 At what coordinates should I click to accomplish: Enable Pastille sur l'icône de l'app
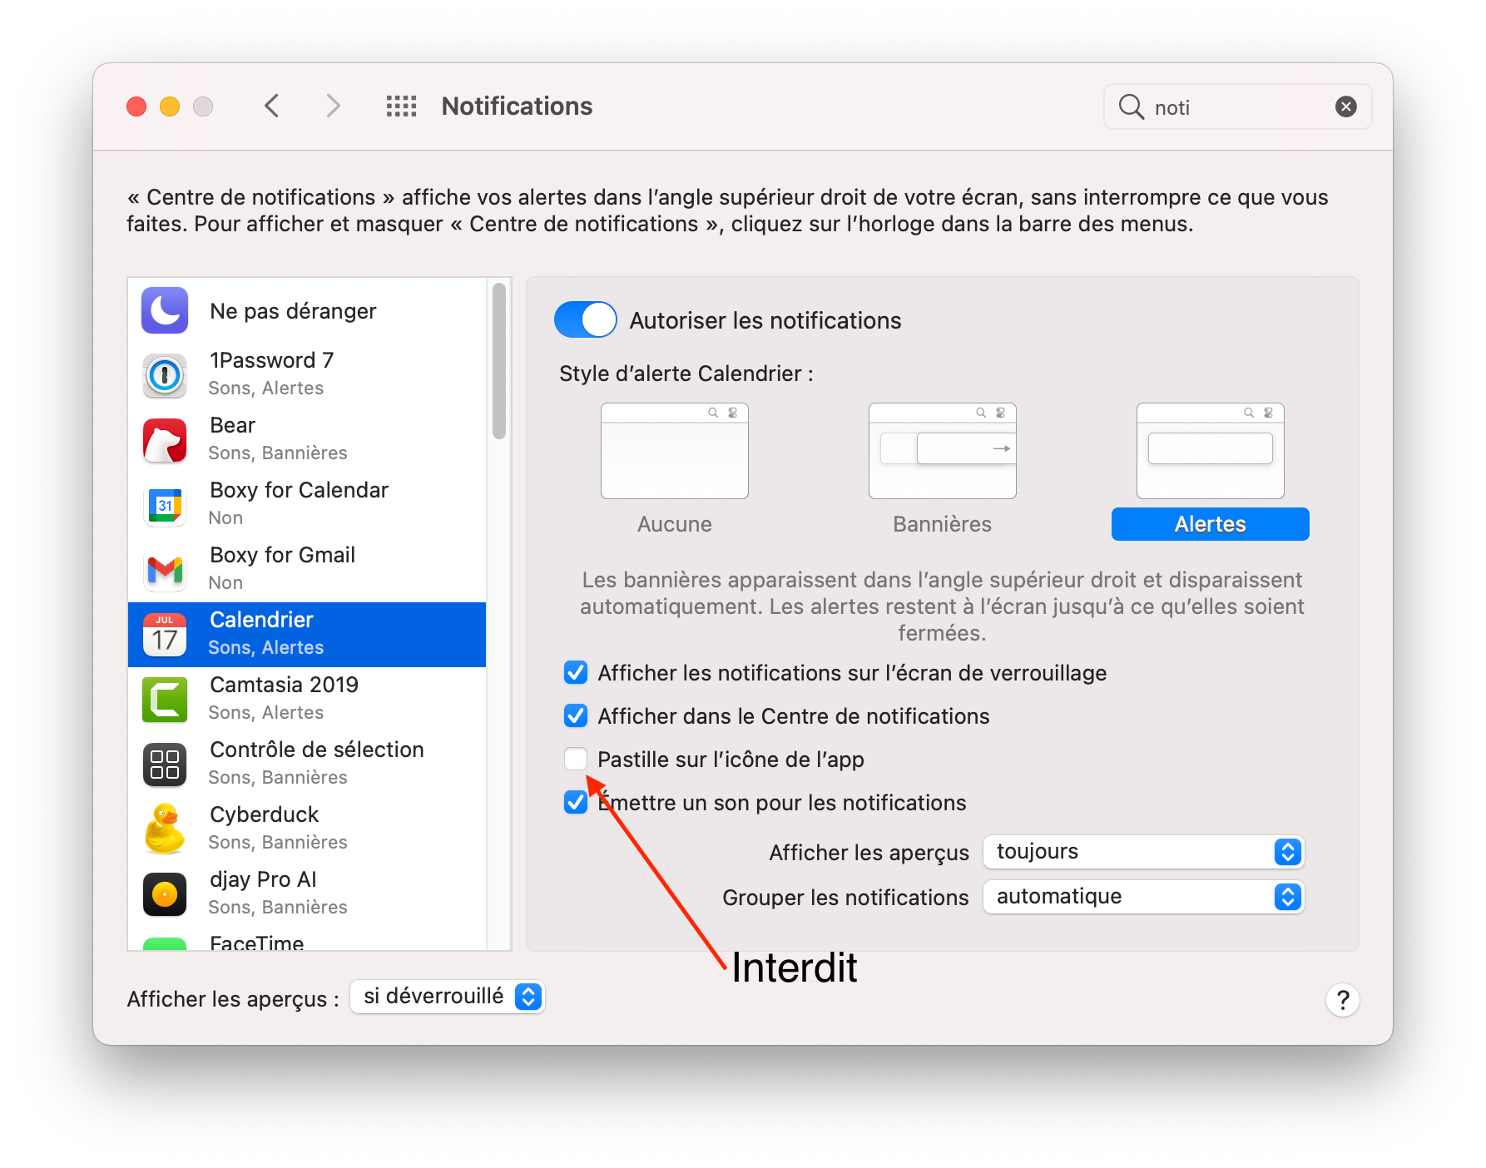(x=576, y=759)
